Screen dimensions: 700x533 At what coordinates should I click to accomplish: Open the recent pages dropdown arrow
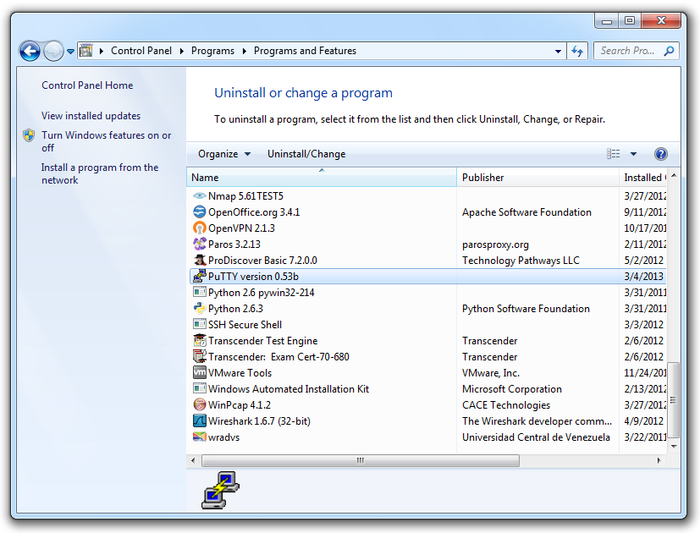(x=70, y=52)
